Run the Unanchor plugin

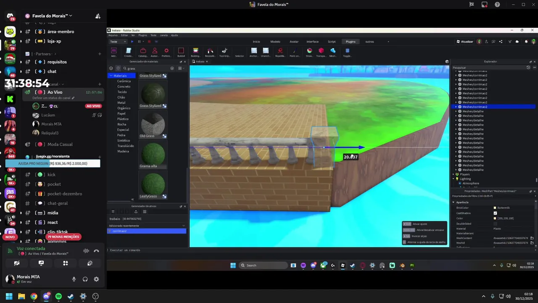coord(266,52)
